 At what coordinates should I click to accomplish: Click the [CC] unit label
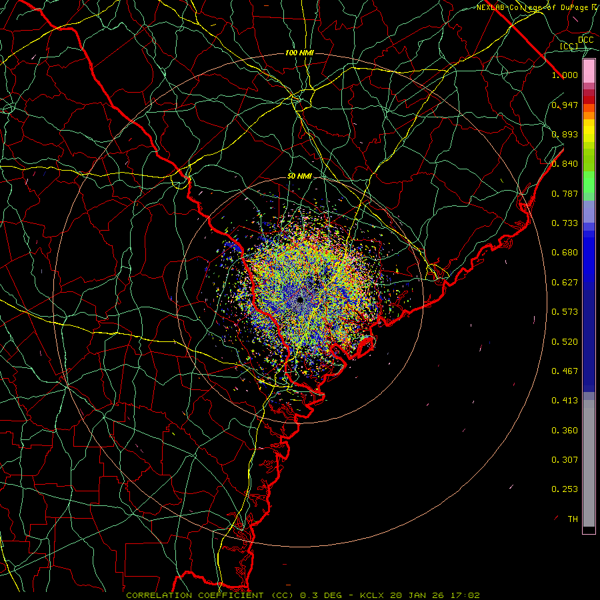coord(569,46)
